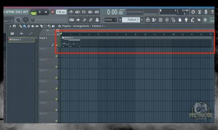
Task: Open the OPTIONS menu
Action: coord(10,12)
